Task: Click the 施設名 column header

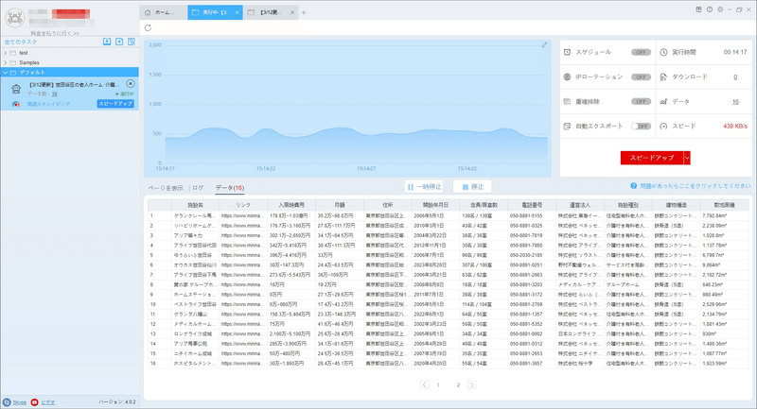Action: click(x=196, y=205)
